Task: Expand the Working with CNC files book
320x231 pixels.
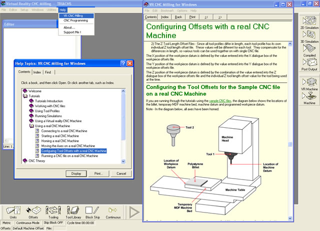Action: pyautogui.click(x=31, y=106)
